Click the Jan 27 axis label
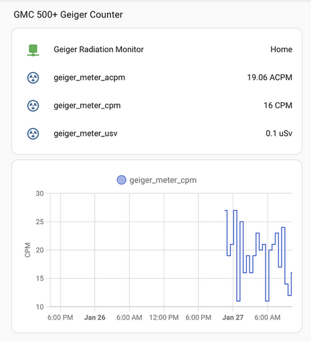The image size is (311, 341). 233,318
